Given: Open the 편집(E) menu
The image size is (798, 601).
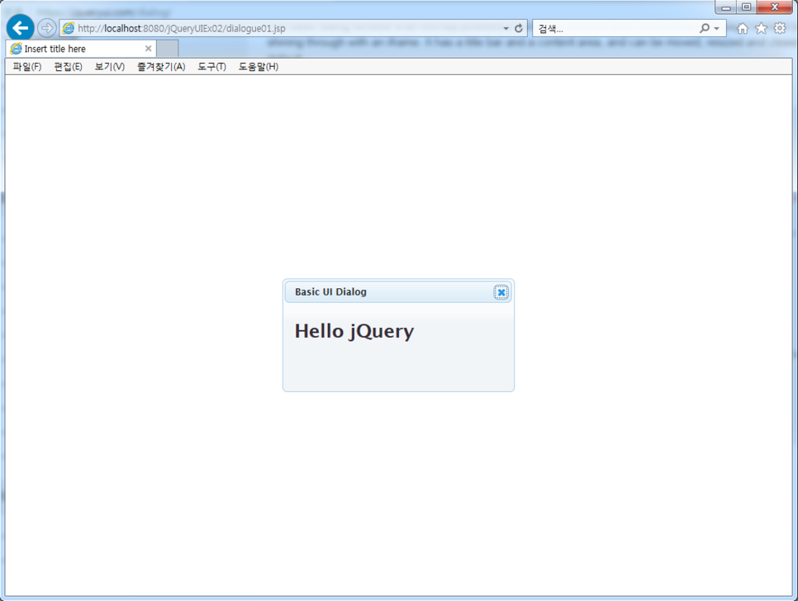Looking at the screenshot, I should pos(69,67).
